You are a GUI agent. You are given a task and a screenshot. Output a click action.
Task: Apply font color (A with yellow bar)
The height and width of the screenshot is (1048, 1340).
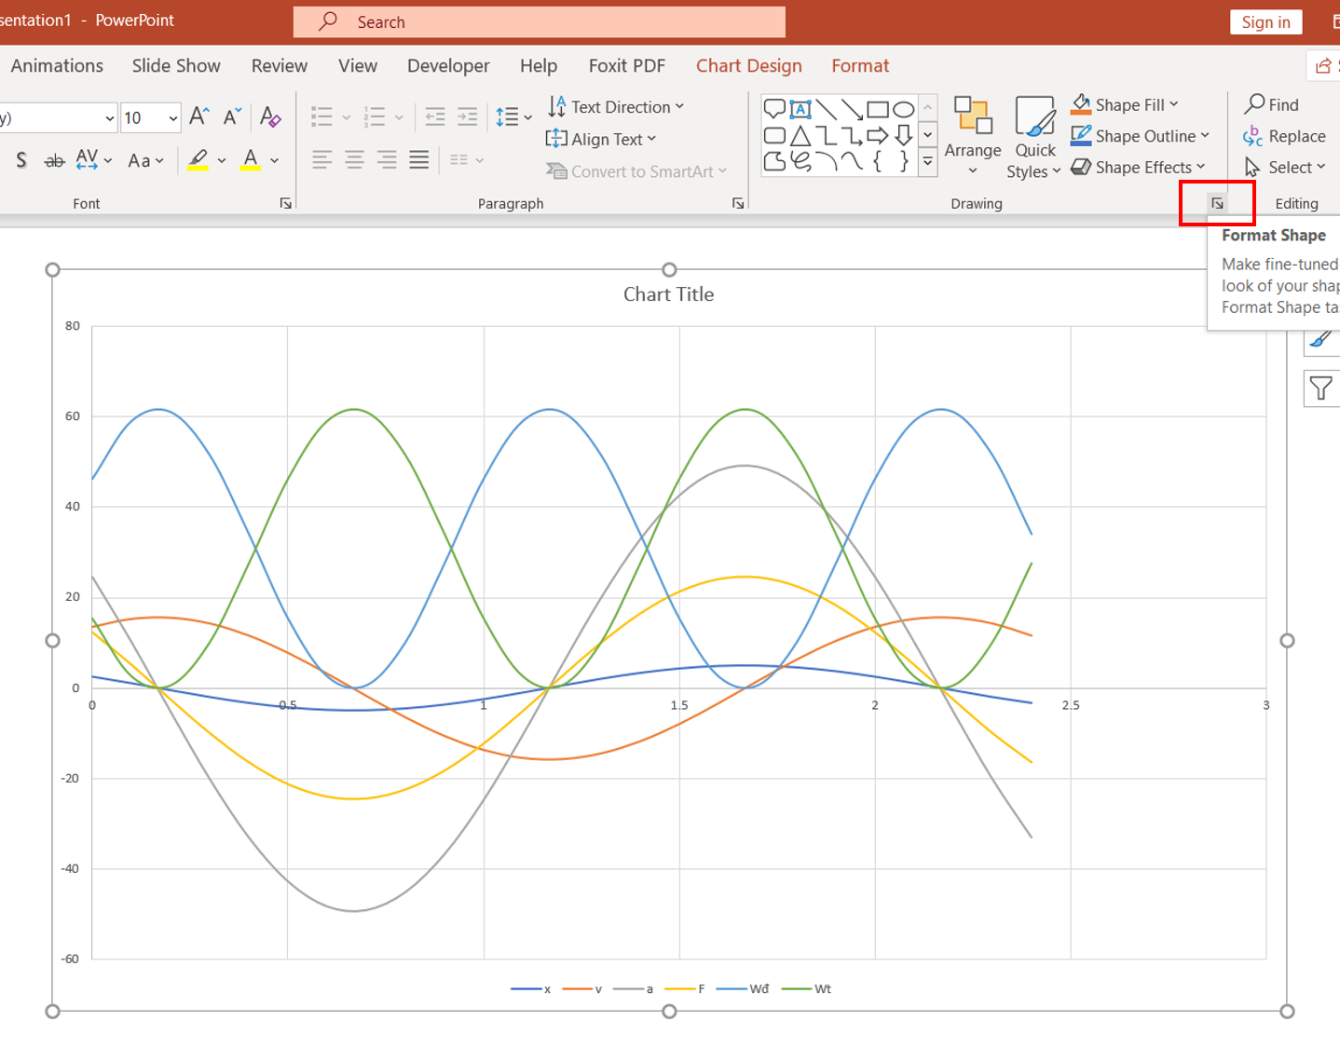tap(251, 160)
